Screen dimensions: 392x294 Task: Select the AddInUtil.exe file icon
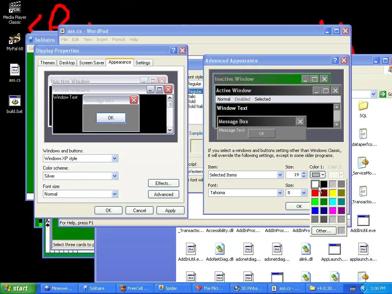click(363, 223)
